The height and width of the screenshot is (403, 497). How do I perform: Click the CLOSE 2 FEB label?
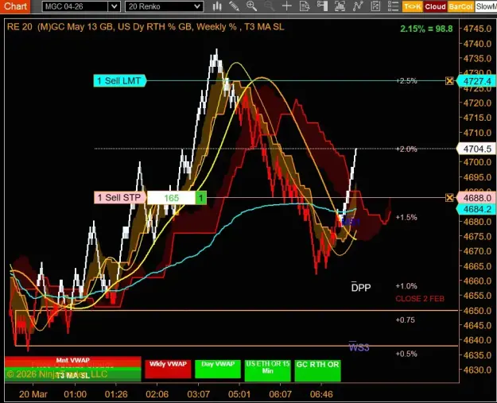(x=420, y=298)
